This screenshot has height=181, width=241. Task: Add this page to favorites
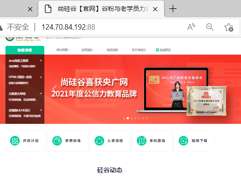(229, 27)
